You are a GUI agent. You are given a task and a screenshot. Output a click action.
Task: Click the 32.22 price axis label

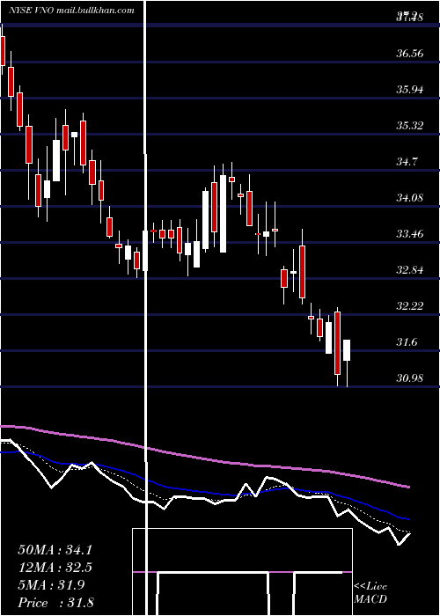410,306
